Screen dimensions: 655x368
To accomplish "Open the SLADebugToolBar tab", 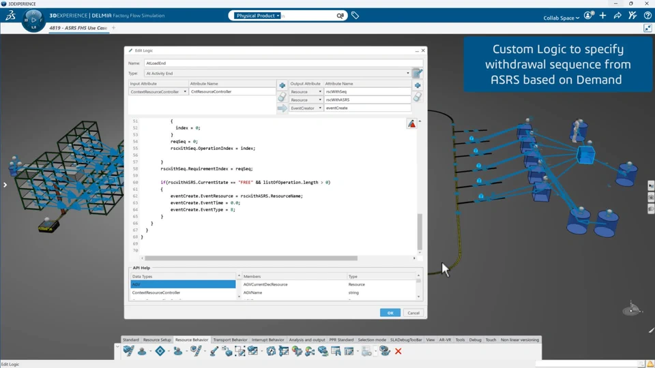I will pos(406,340).
